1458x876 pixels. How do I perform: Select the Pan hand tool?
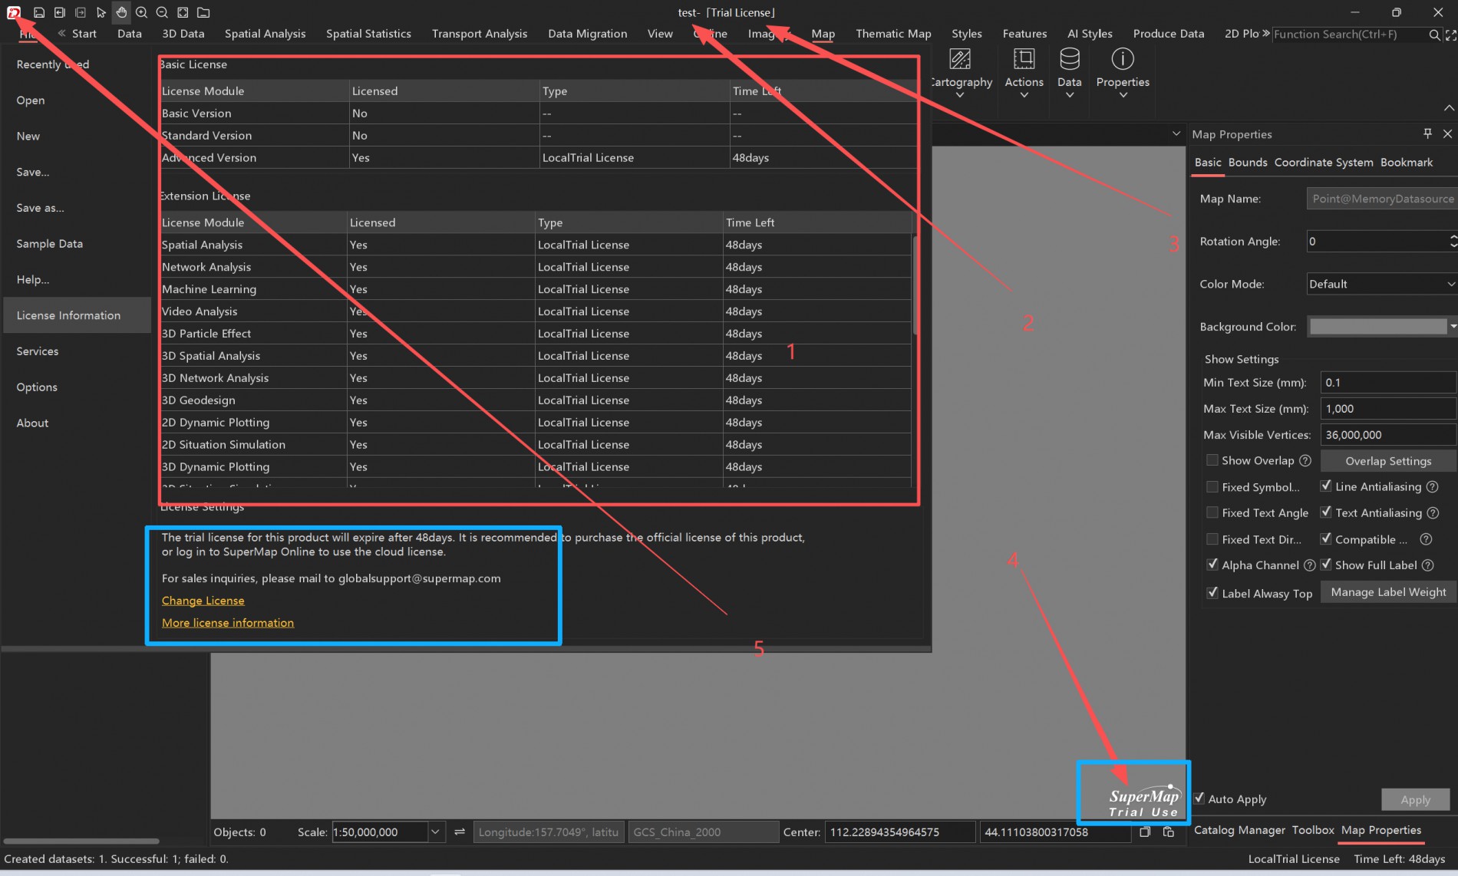(121, 12)
